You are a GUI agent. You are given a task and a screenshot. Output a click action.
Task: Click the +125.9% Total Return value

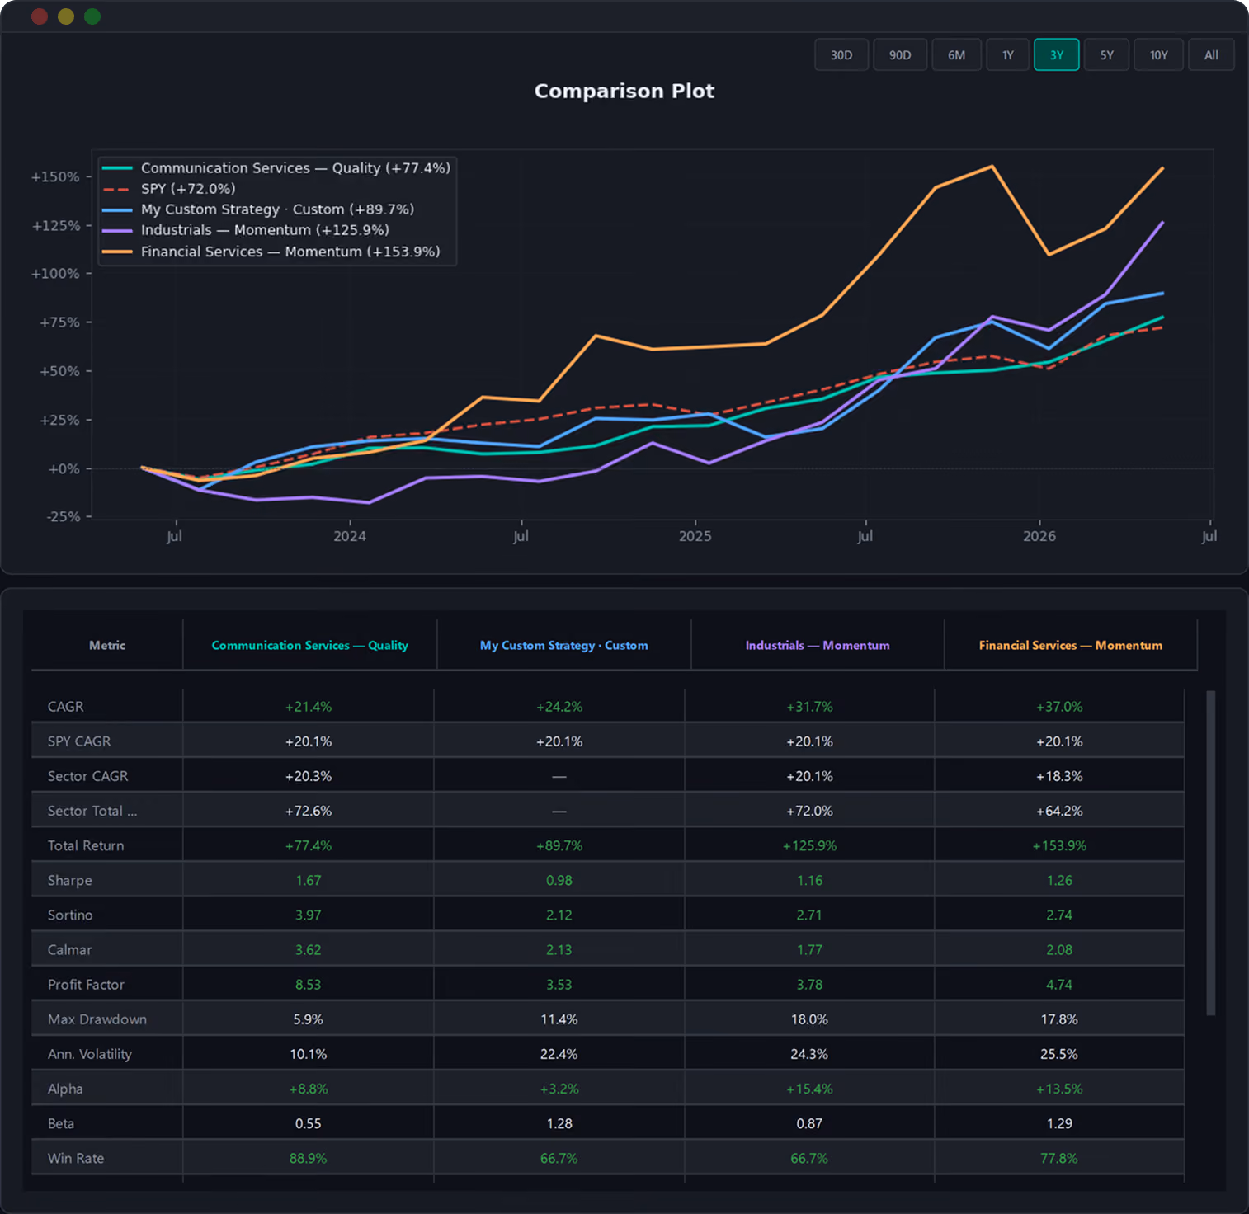[x=809, y=845]
